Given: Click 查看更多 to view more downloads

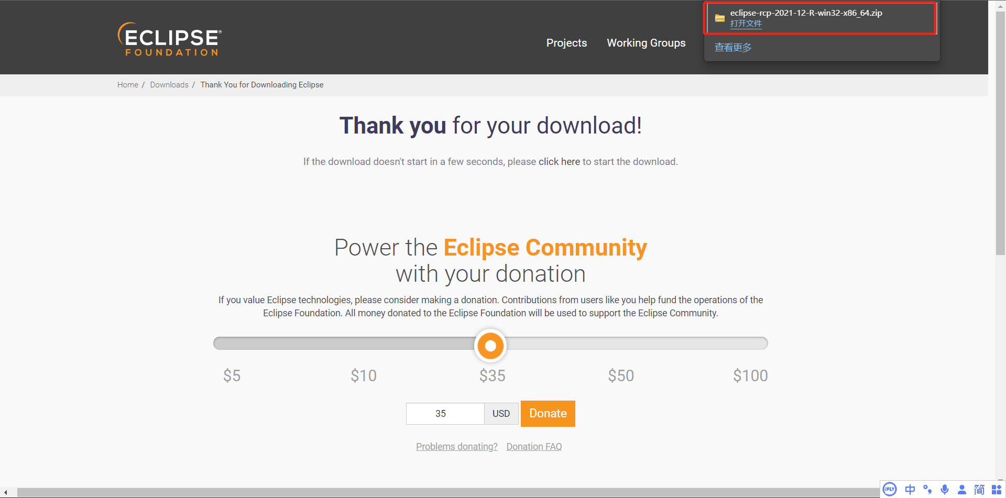Looking at the screenshot, I should pos(733,48).
